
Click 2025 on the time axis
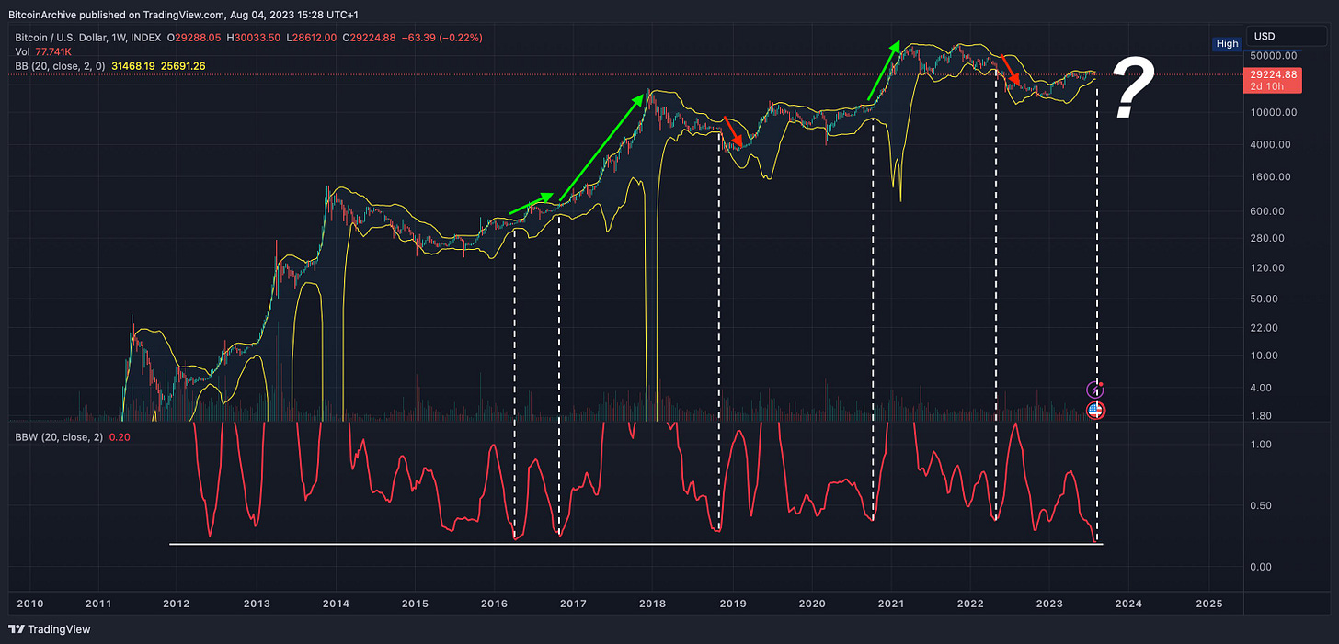point(1208,603)
